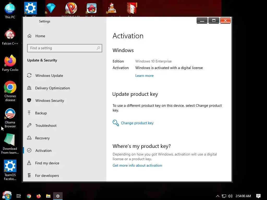Click the For developers tools icon
Viewport: 267px width, 200px height.
click(x=29, y=175)
